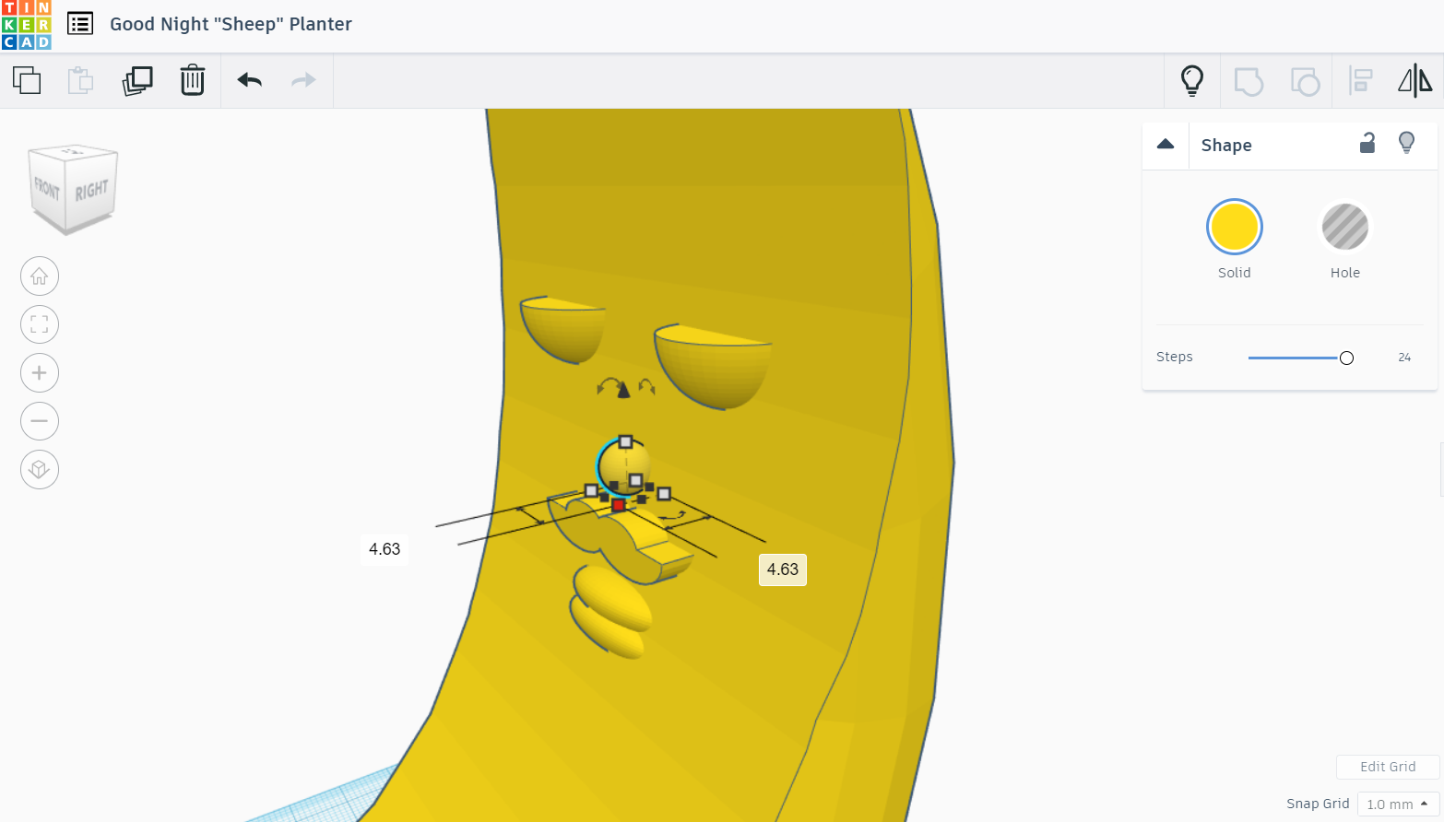1444x822 pixels.
Task: Collapse the Shape inspector panel
Action: coord(1166,145)
